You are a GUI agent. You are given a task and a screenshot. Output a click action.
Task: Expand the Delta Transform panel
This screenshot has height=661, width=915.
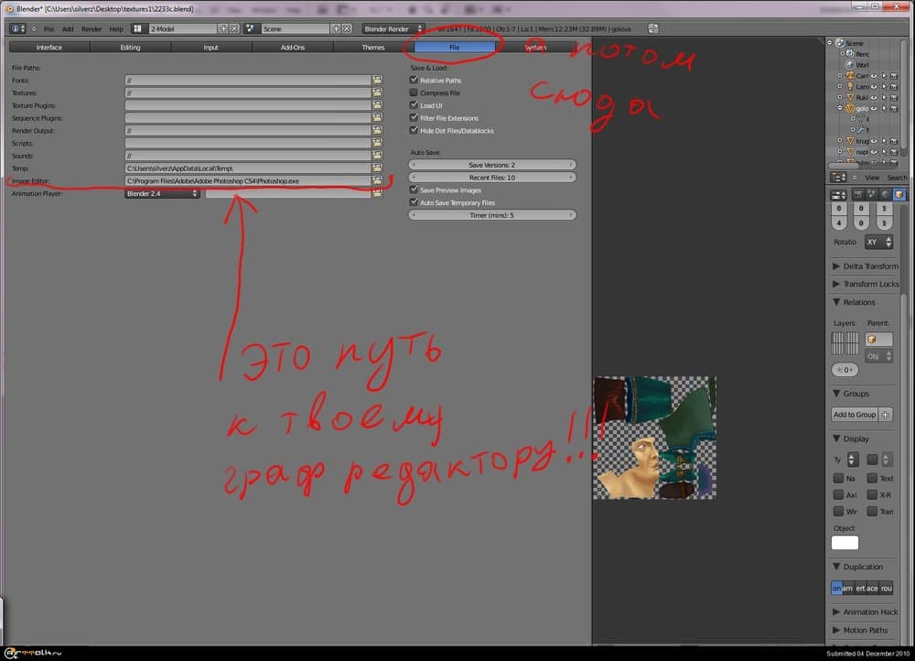864,266
